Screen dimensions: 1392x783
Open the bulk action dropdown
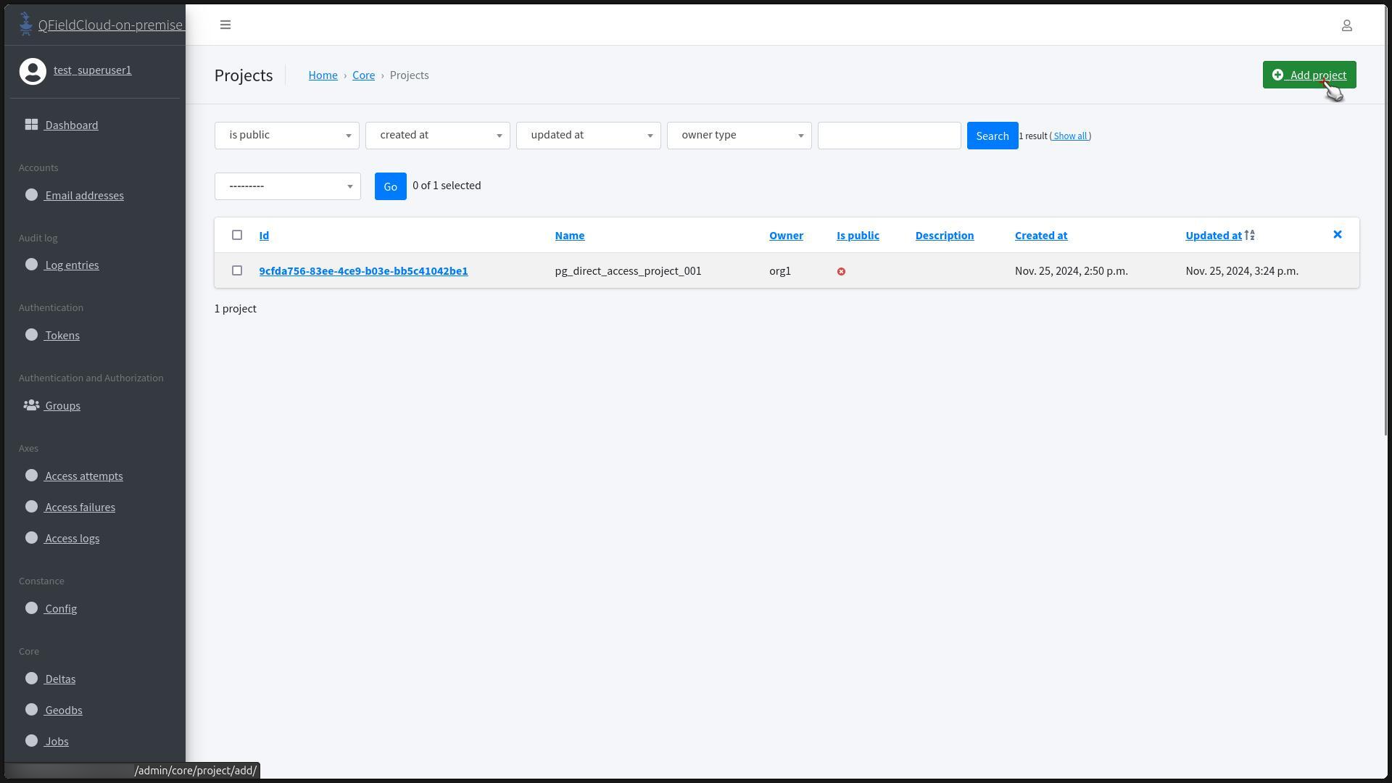tap(287, 186)
